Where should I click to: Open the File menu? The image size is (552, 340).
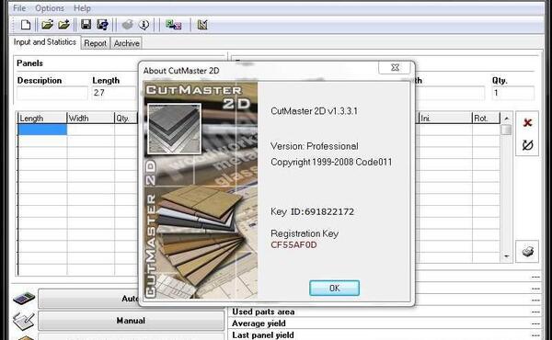point(19,8)
